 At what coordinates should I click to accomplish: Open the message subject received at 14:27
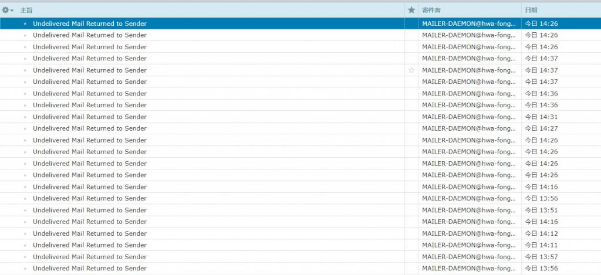click(x=90, y=128)
